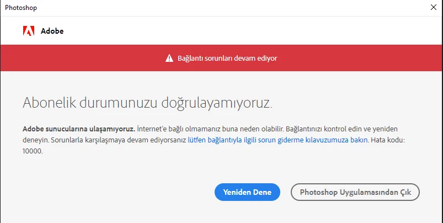
Task: Click the Adobe wordmark beside the logo
Action: click(52, 31)
